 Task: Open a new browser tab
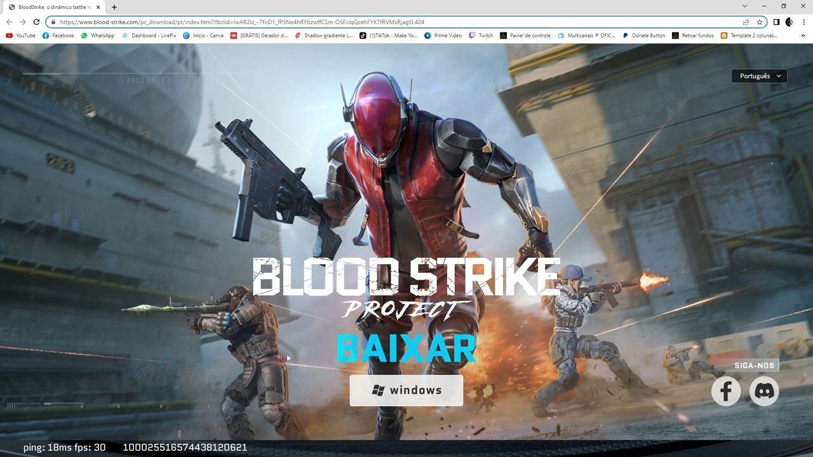[x=114, y=7]
